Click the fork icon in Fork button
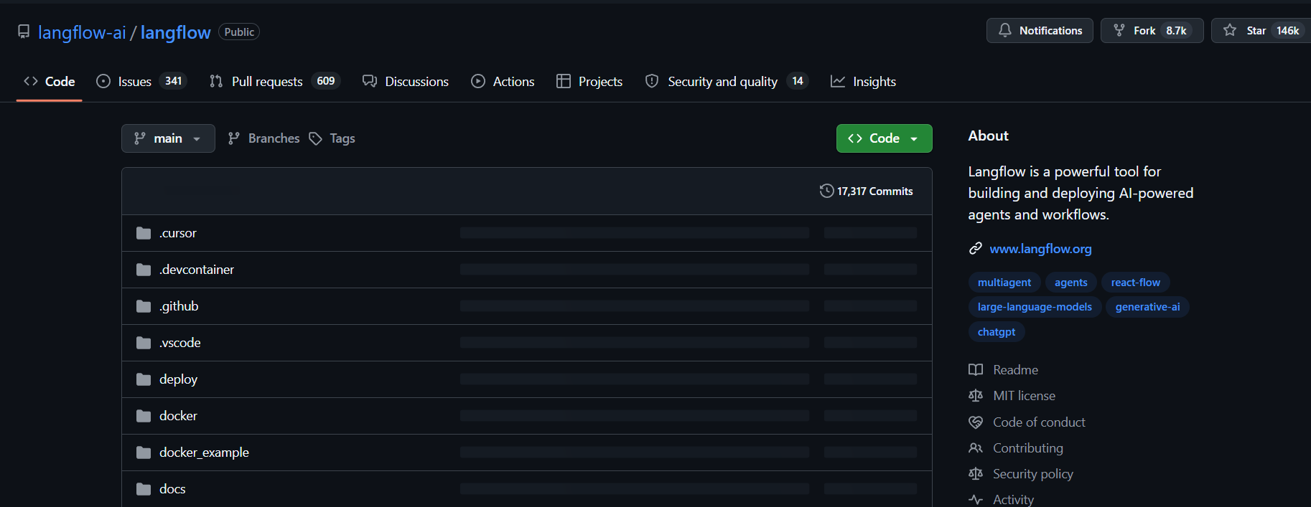 pyautogui.click(x=1119, y=30)
